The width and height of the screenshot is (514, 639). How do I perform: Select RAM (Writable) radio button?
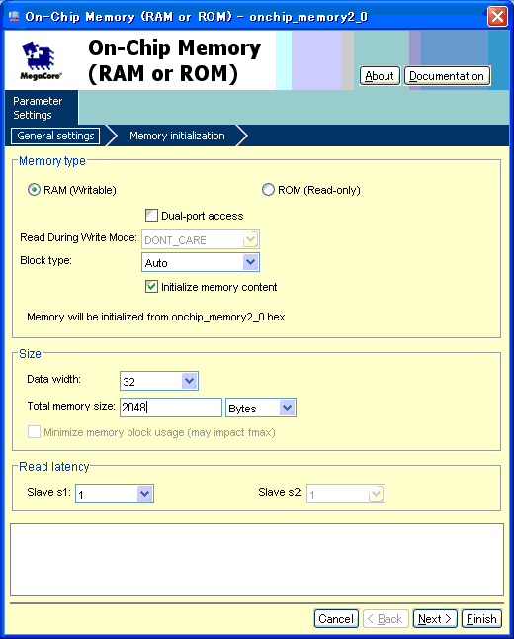(x=34, y=190)
